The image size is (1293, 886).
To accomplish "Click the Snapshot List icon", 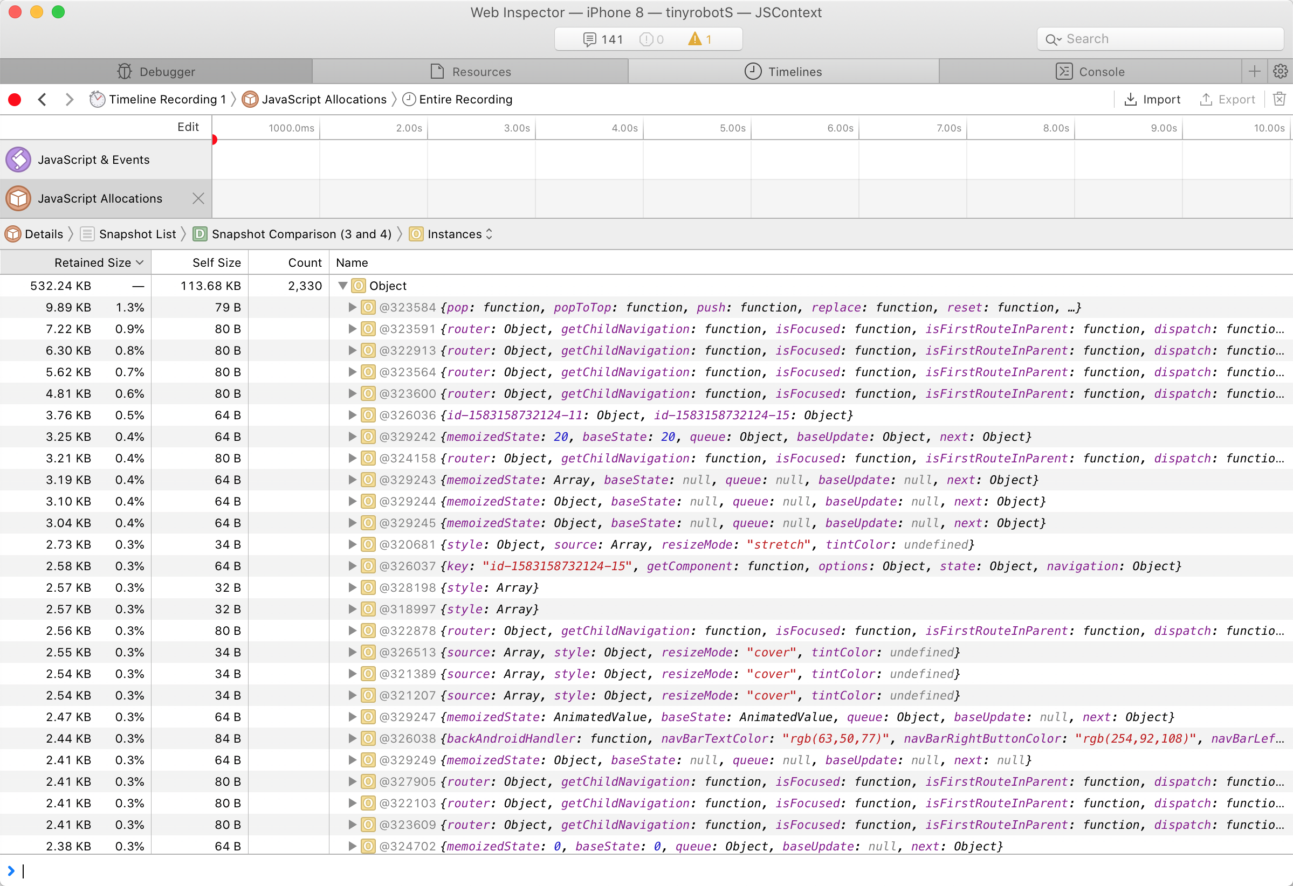I will click(x=87, y=234).
